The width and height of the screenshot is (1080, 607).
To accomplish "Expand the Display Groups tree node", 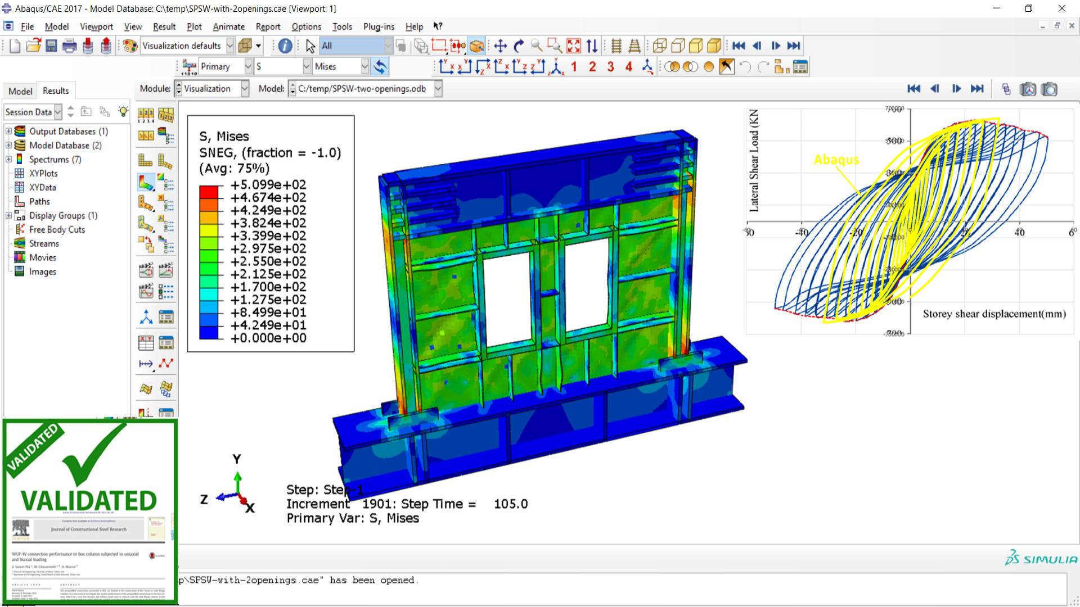I will click(x=8, y=215).
